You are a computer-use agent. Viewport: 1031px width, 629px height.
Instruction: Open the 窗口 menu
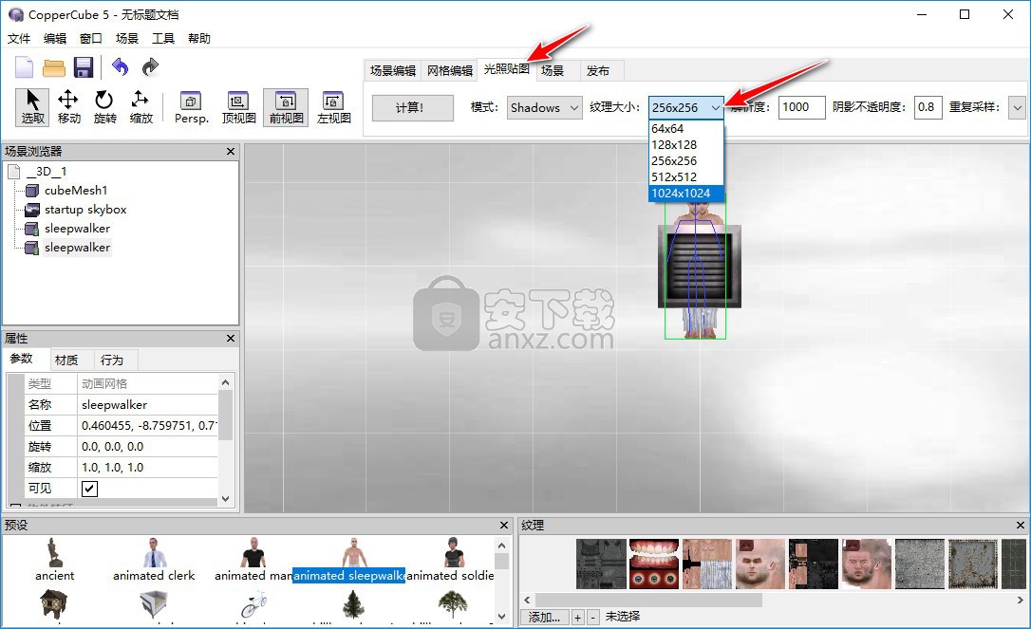pos(91,39)
